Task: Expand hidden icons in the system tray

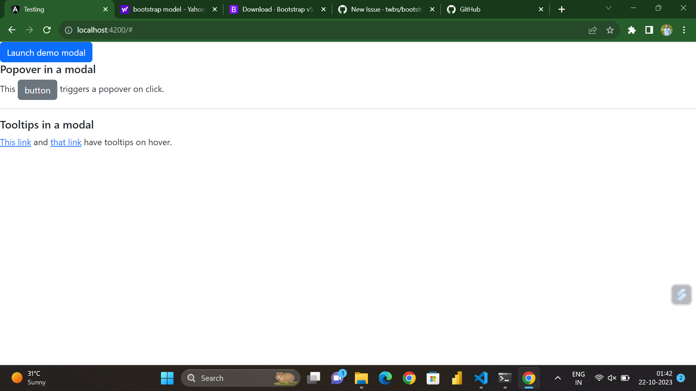Action: click(558, 378)
